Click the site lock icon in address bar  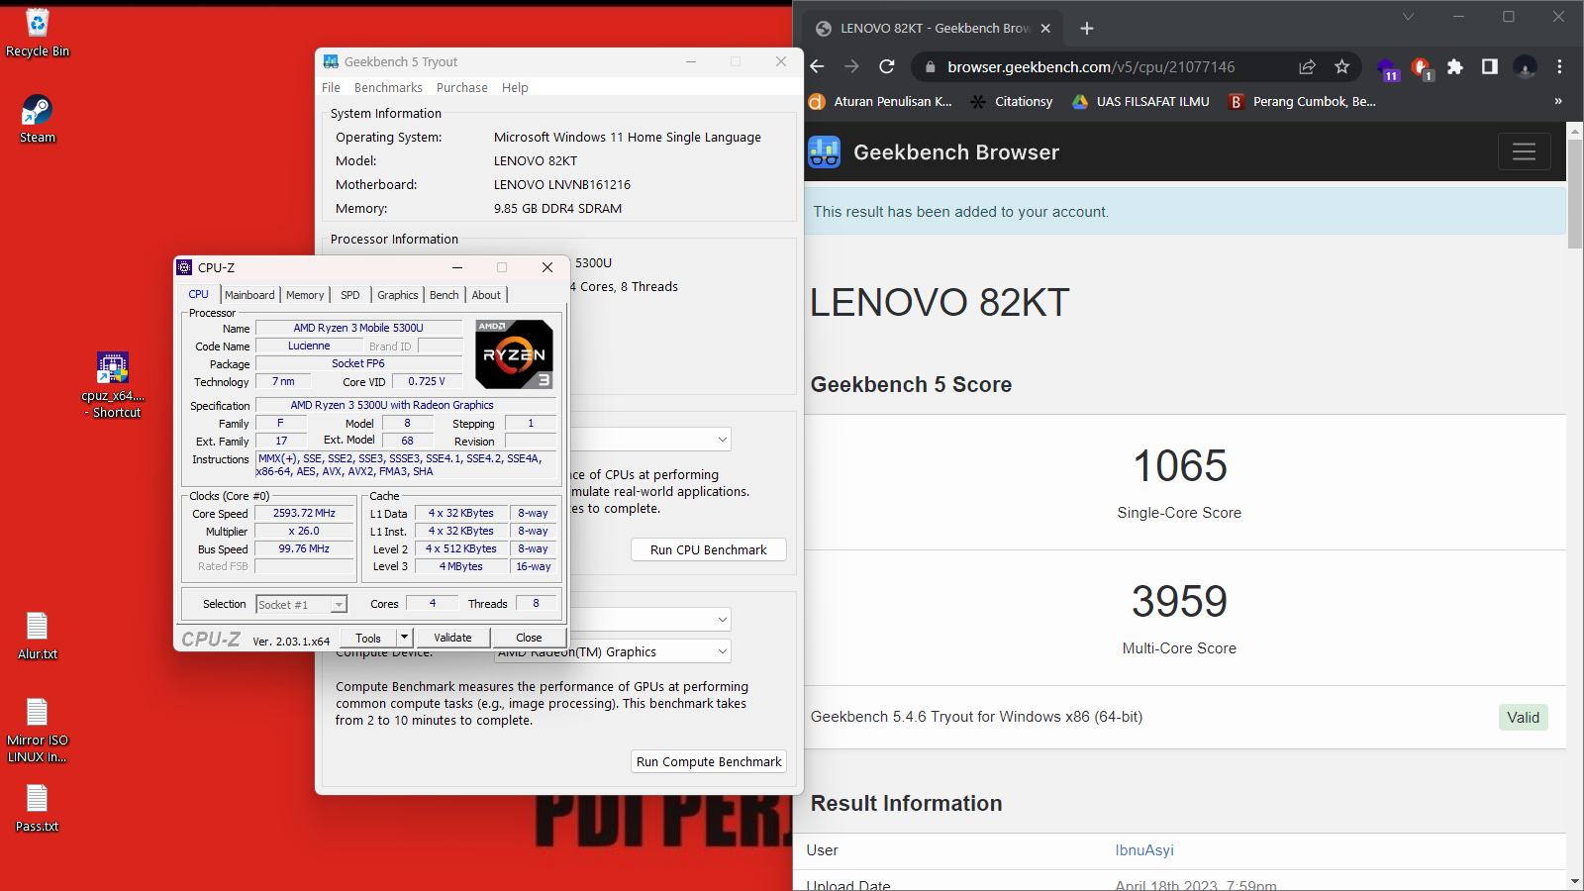click(x=930, y=66)
